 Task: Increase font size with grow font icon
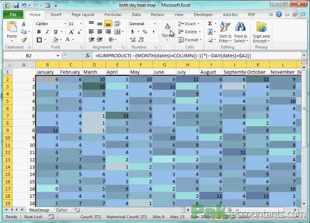tap(71, 32)
